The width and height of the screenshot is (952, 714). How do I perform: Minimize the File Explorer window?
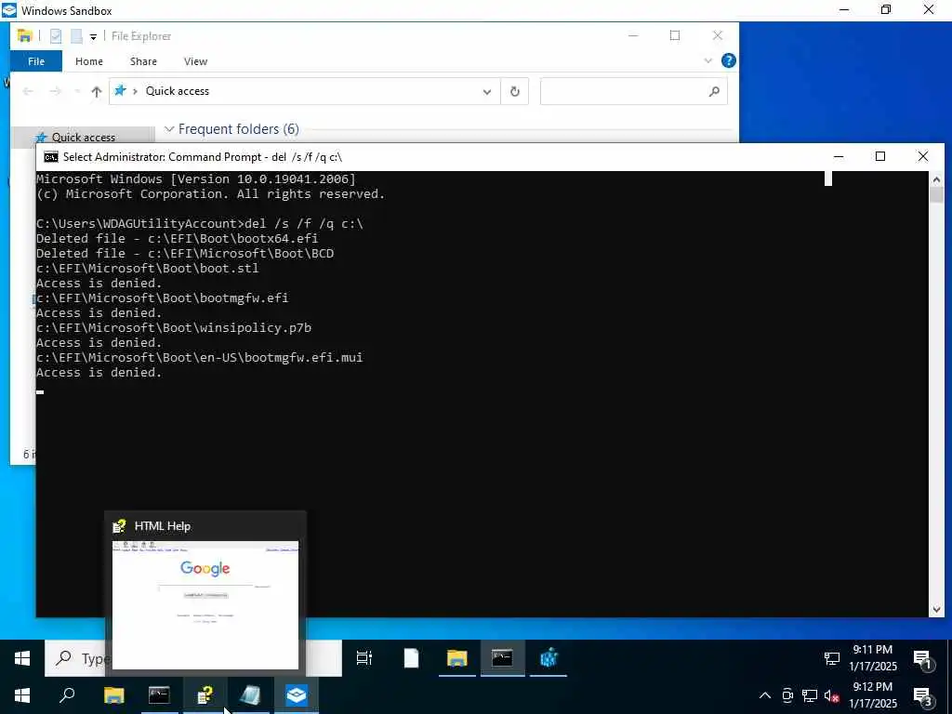[632, 36]
